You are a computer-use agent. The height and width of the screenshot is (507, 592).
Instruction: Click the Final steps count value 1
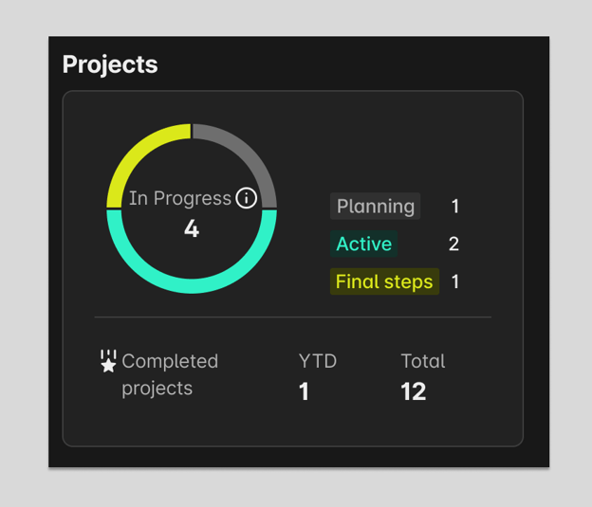coord(455,281)
